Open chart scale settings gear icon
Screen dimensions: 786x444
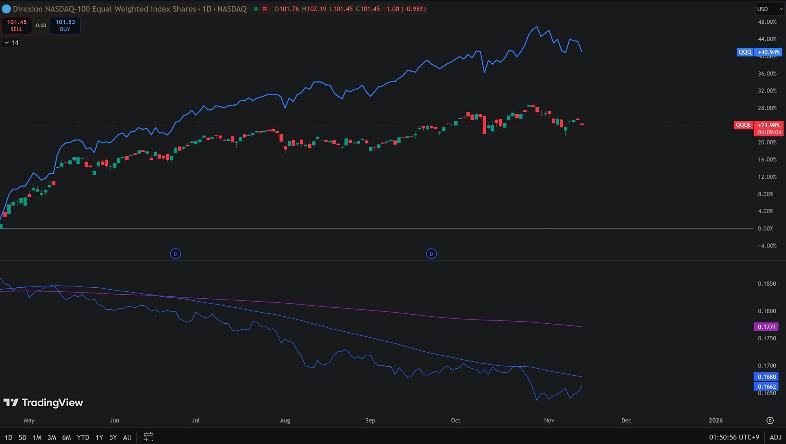click(770, 420)
